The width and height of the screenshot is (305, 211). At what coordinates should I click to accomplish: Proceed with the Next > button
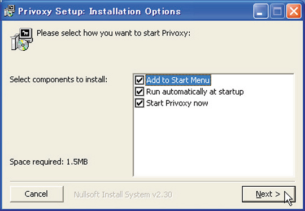coord(269,194)
